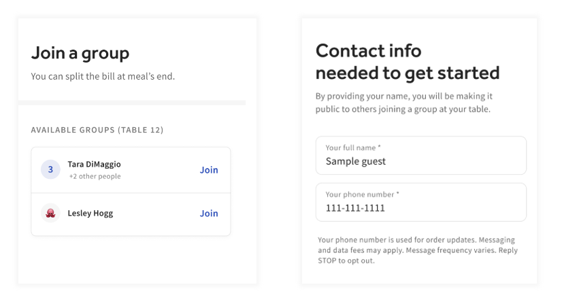The height and width of the screenshot is (302, 562).
Task: Click the "Join a group" heading
Action: 80,52
